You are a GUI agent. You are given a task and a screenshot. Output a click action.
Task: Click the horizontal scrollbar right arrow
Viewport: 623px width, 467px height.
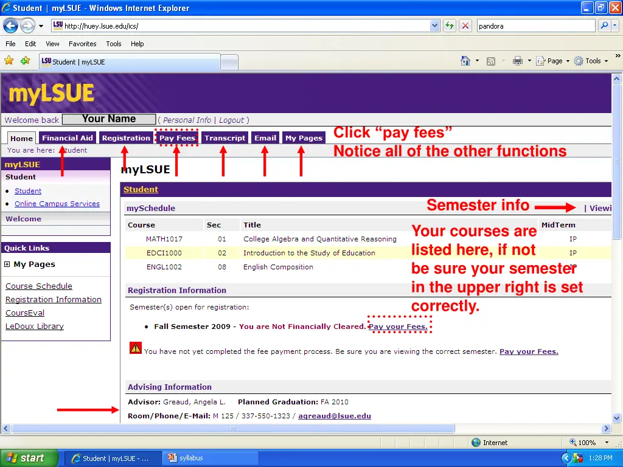[607, 429]
